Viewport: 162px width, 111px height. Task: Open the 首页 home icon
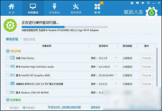pyautogui.click(x=11, y=6)
